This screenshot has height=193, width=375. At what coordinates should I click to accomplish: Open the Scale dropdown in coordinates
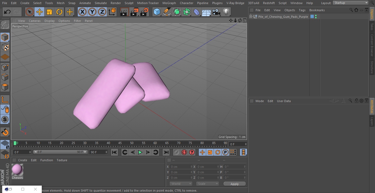[208, 184]
